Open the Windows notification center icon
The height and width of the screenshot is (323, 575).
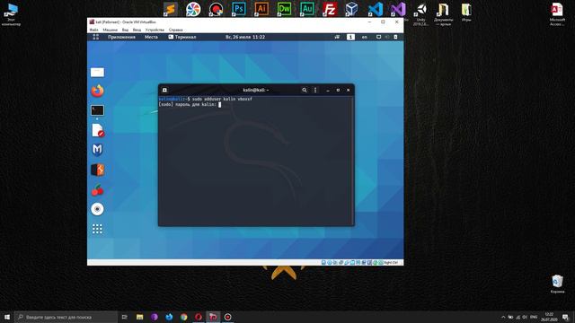565,317
